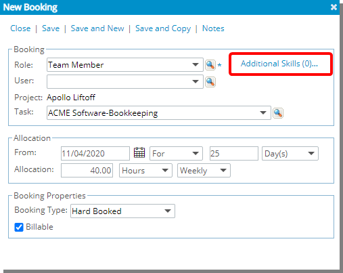
Task: Click the search icon next to Task
Action: [x=278, y=113]
